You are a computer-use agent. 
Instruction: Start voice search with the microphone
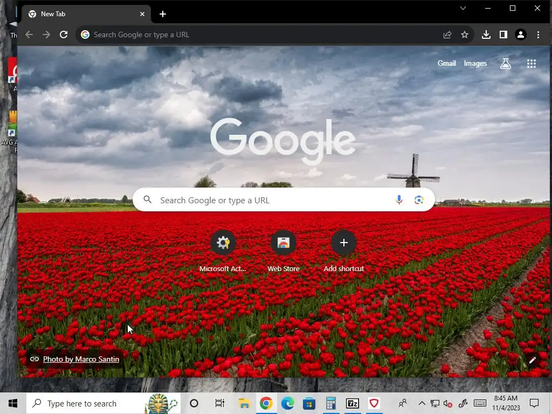point(399,200)
